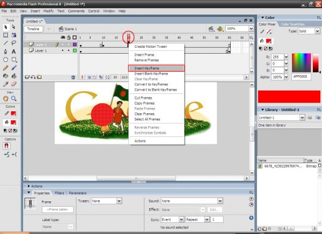Open the R value dropdown arrow
This screenshot has width=322, height=234.
tap(286, 57)
